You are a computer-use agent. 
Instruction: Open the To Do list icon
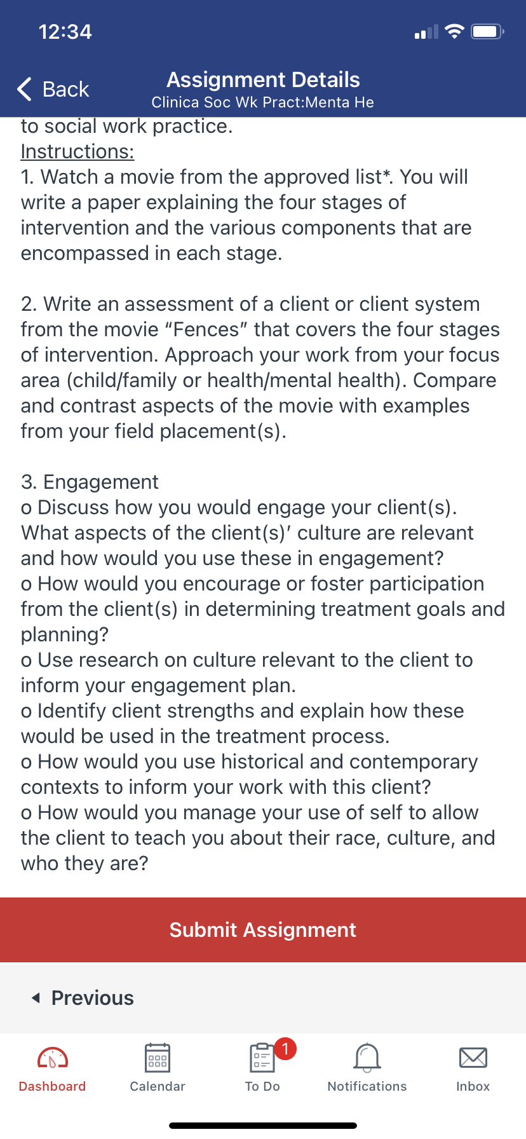pyautogui.click(x=262, y=1058)
